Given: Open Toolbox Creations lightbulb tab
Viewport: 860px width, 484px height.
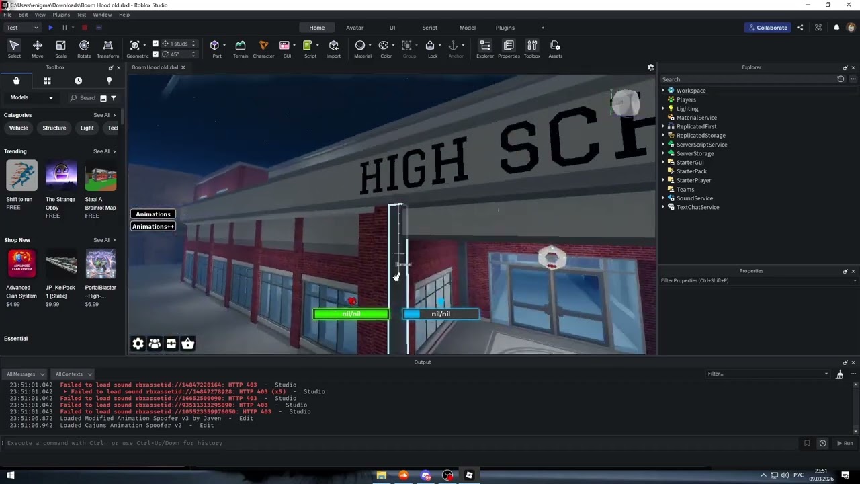Looking at the screenshot, I should click(109, 81).
